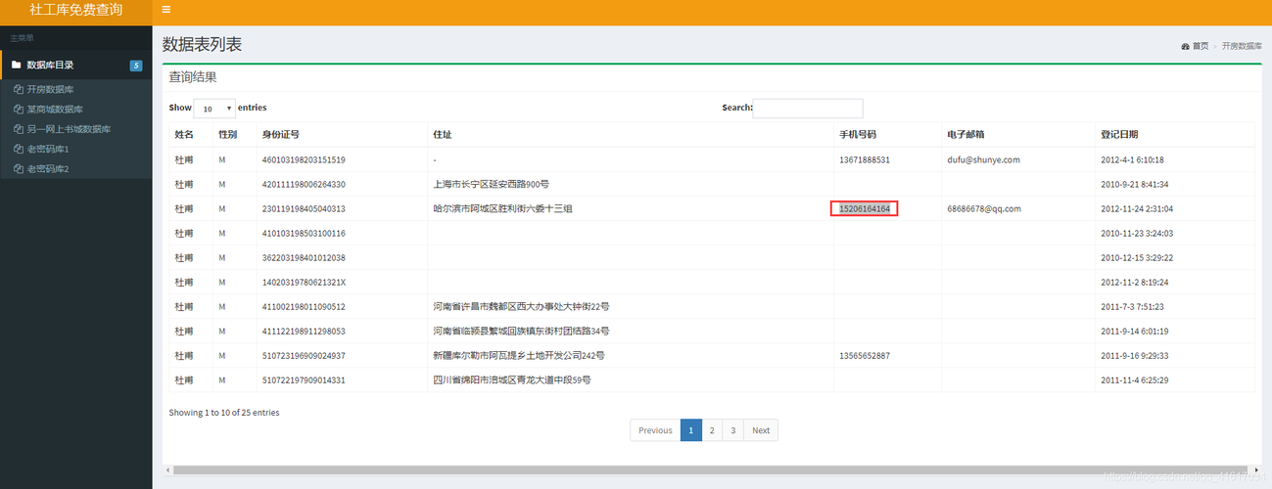Click the Previous pagination button

[655, 430]
